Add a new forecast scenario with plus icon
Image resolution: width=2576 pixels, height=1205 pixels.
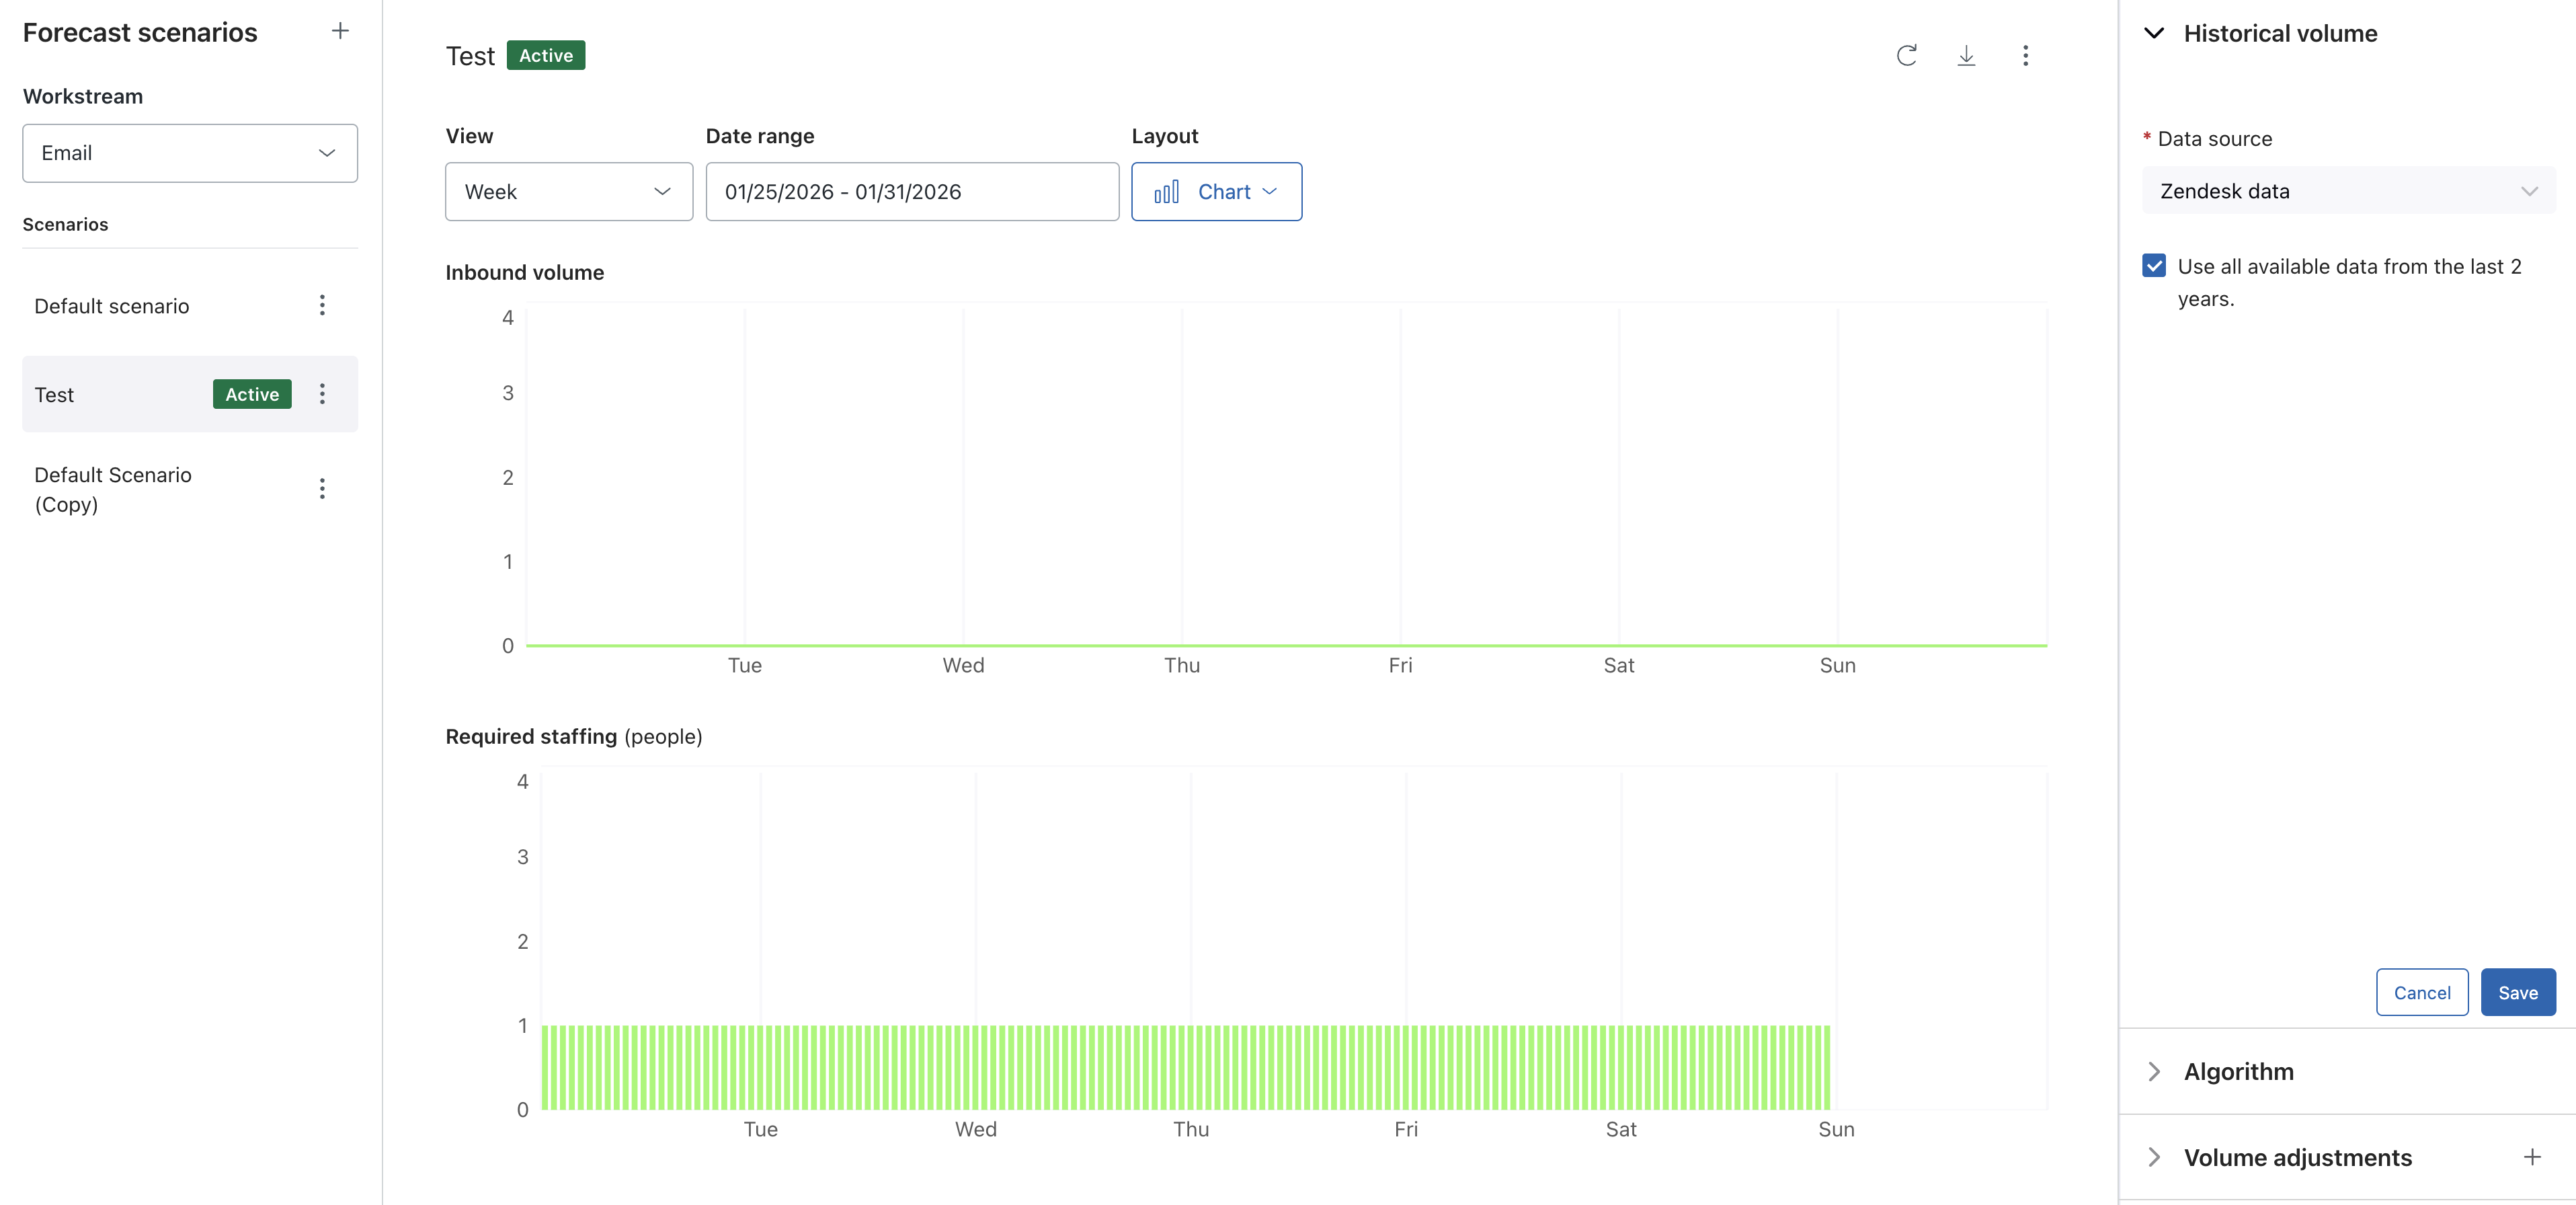[x=340, y=31]
